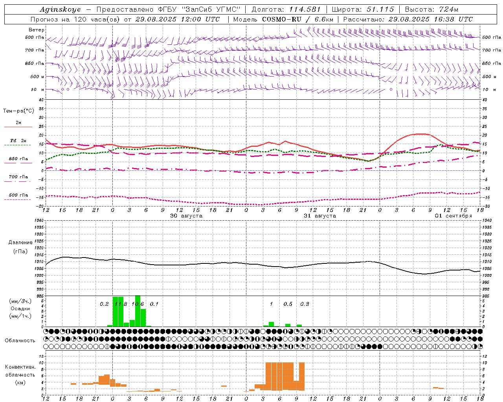Click the 'Тем-ра(°C)' temperature label
The image size is (503, 402).
point(18,111)
